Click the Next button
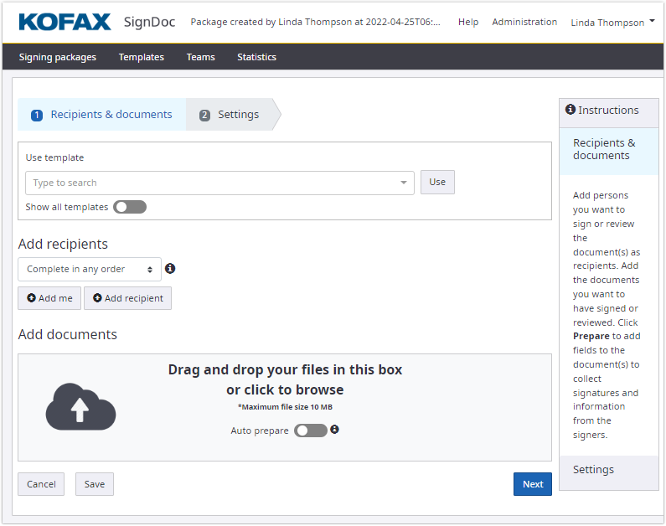Screen dimensions: 666x526 (x=532, y=484)
